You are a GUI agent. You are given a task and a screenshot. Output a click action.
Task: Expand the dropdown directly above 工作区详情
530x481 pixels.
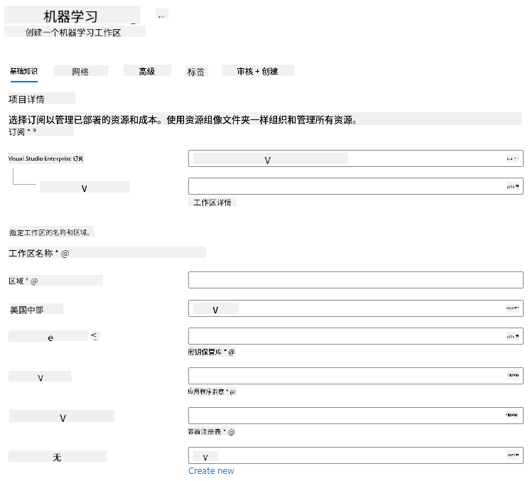coord(356,186)
